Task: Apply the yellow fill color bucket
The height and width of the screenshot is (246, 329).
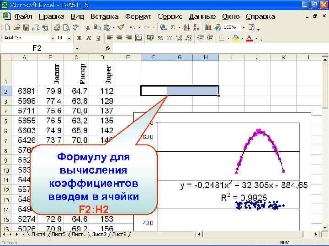Action: pos(236,38)
